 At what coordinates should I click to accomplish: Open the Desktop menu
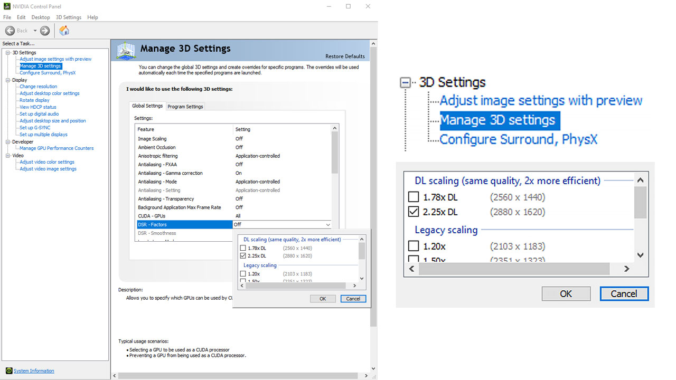point(41,17)
